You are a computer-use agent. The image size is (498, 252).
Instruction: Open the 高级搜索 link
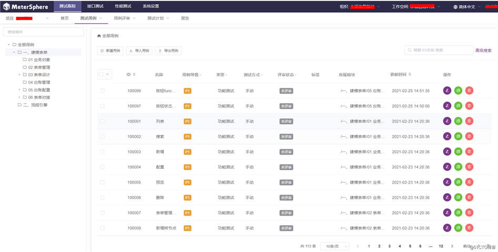pyautogui.click(x=483, y=51)
